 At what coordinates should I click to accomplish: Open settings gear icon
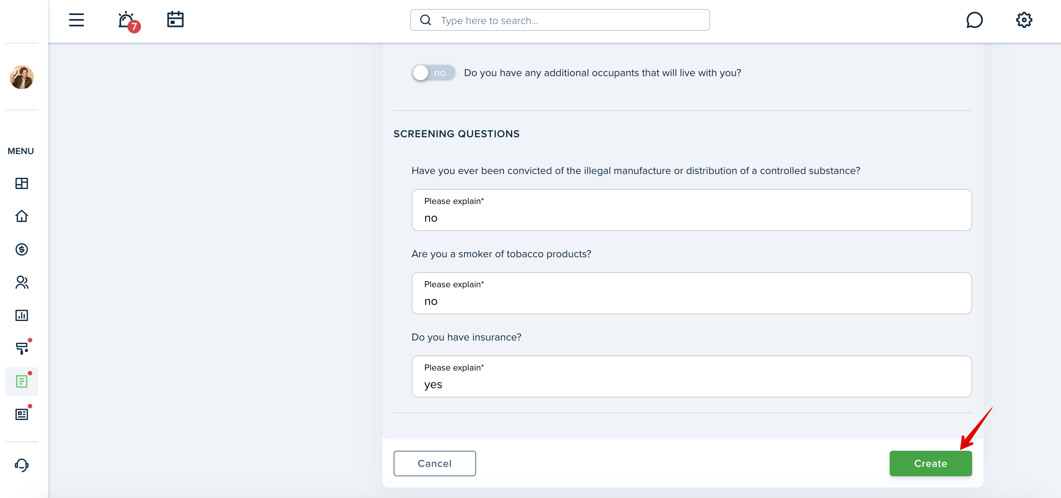coord(1024,20)
